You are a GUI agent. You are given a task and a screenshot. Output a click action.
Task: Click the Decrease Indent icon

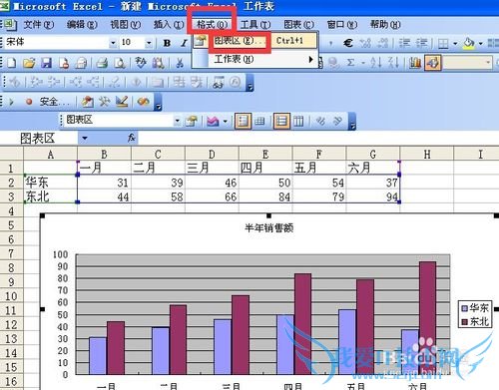click(x=404, y=43)
